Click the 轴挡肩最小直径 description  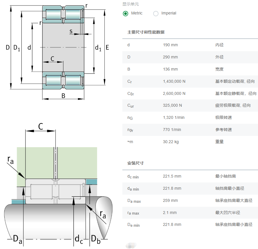coord(229,188)
